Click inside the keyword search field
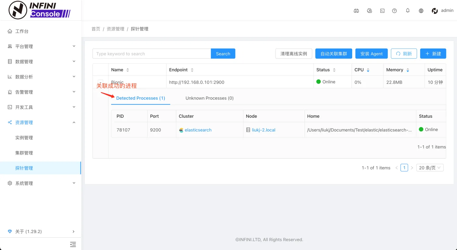Screen dimensions: 457x250 152,54
